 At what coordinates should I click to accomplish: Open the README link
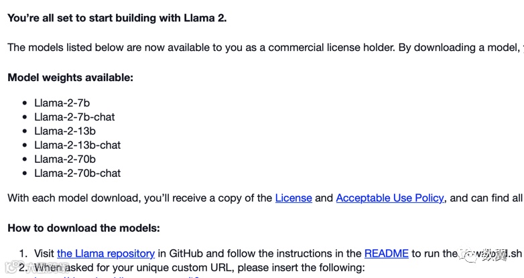[x=387, y=254]
